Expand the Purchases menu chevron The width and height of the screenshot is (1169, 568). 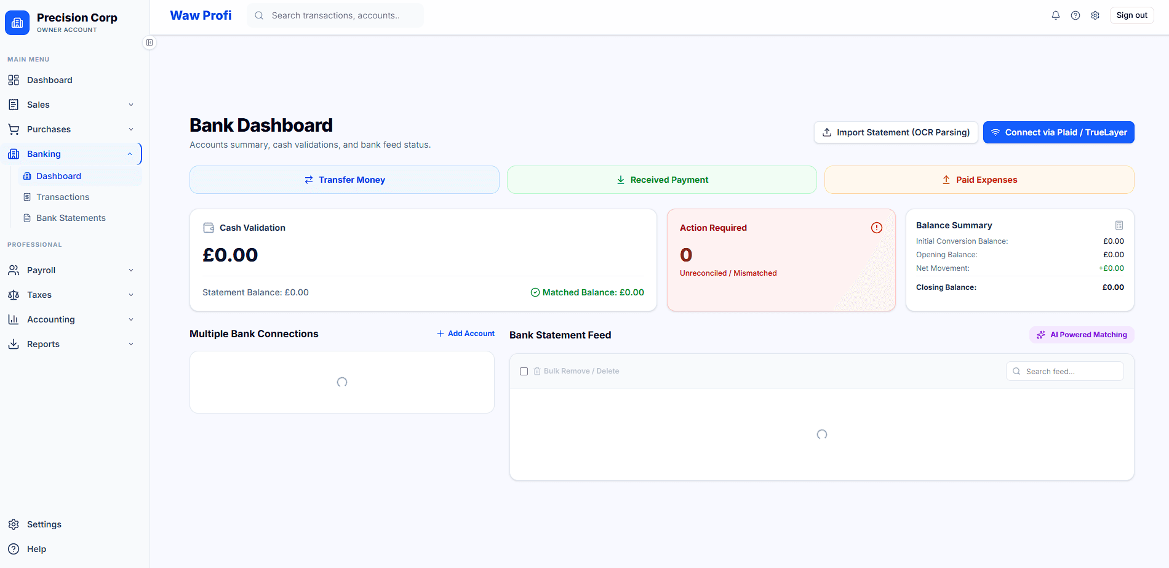pyautogui.click(x=131, y=129)
